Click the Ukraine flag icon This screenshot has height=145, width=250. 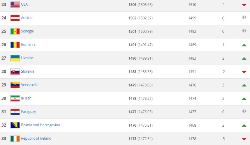pyautogui.click(x=15, y=58)
